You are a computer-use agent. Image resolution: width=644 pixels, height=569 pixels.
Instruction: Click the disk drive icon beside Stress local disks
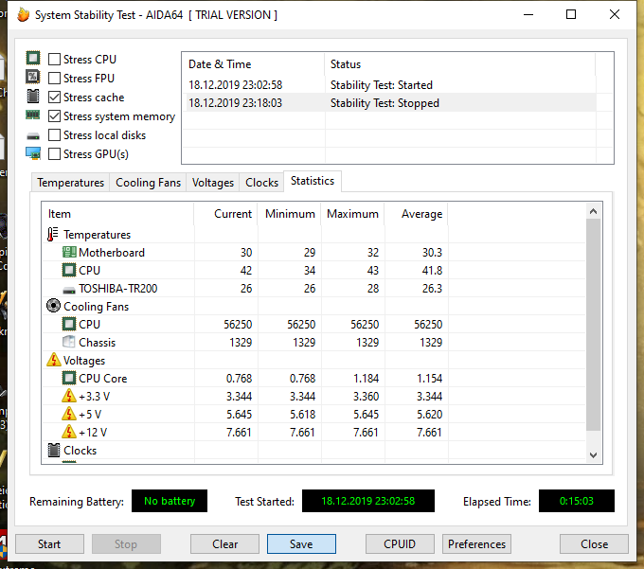(33, 136)
